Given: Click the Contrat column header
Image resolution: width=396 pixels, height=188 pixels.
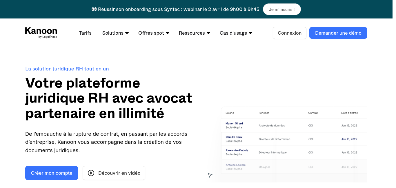Looking at the screenshot, I should coord(313,113).
